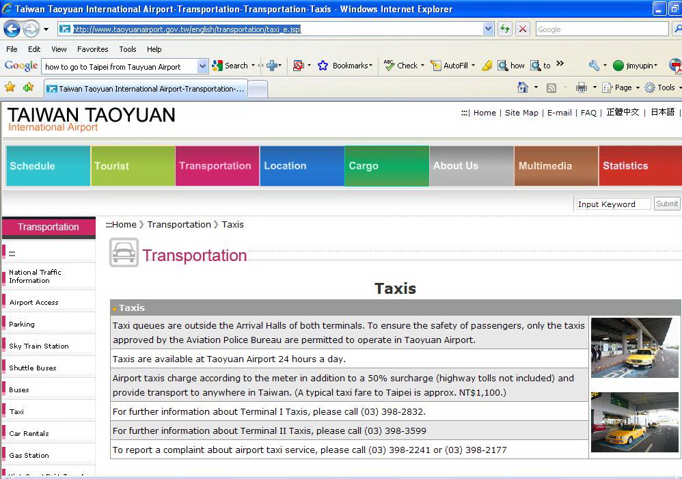Show more Google toolbar buttons chevron

click(x=560, y=64)
